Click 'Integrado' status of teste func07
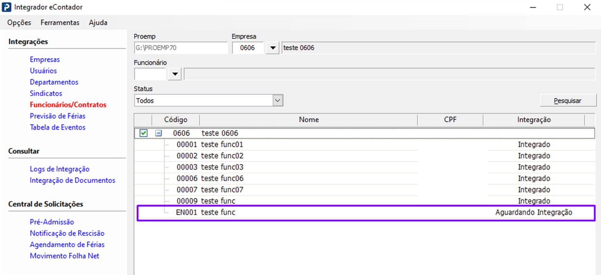 (x=534, y=190)
